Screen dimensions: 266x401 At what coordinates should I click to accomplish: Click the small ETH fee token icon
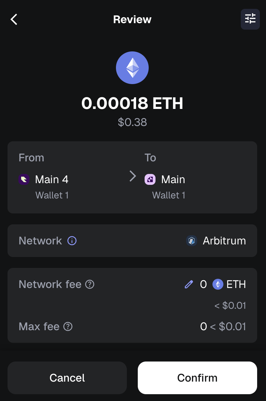[x=218, y=284]
